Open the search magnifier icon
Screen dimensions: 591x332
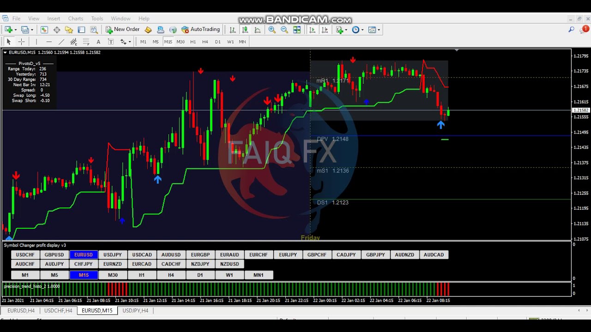click(x=571, y=30)
